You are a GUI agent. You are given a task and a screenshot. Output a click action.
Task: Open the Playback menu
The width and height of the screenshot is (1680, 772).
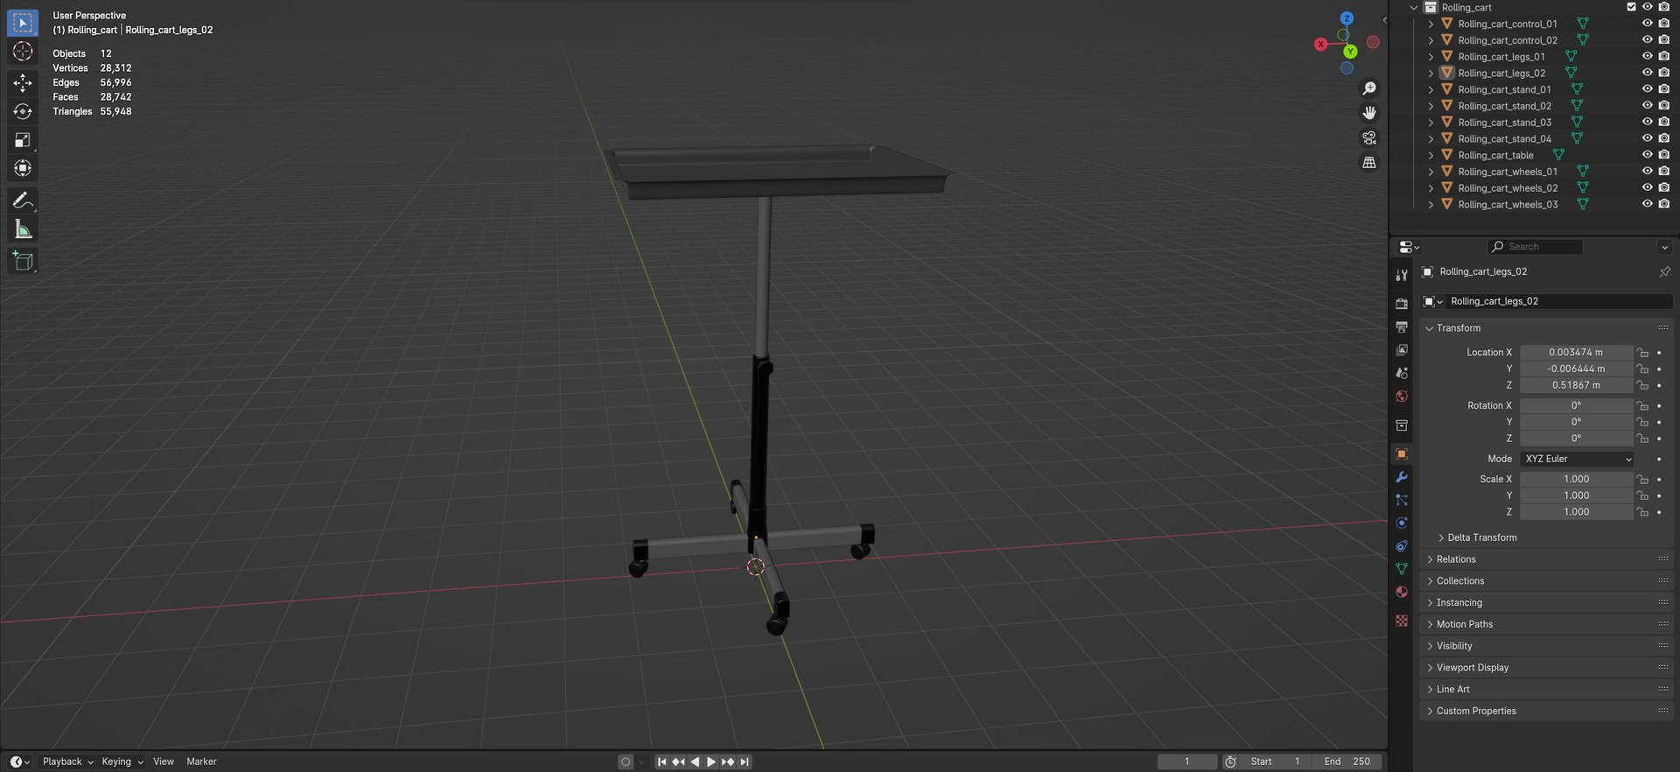click(x=67, y=761)
